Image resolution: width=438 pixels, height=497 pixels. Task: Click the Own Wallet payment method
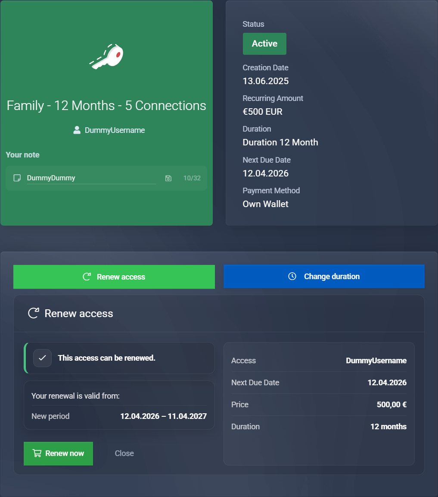[x=266, y=204]
